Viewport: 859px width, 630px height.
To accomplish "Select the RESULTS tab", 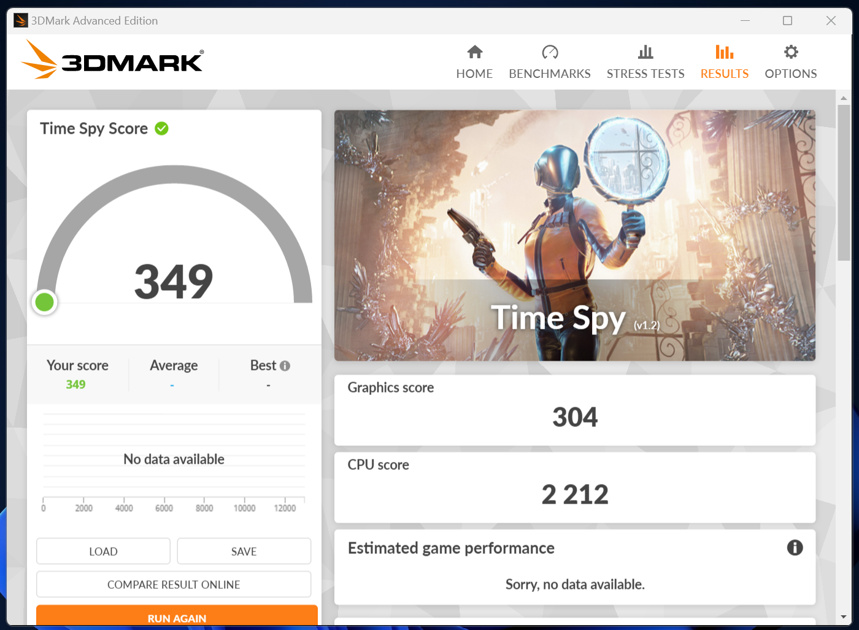I will pyautogui.click(x=725, y=63).
